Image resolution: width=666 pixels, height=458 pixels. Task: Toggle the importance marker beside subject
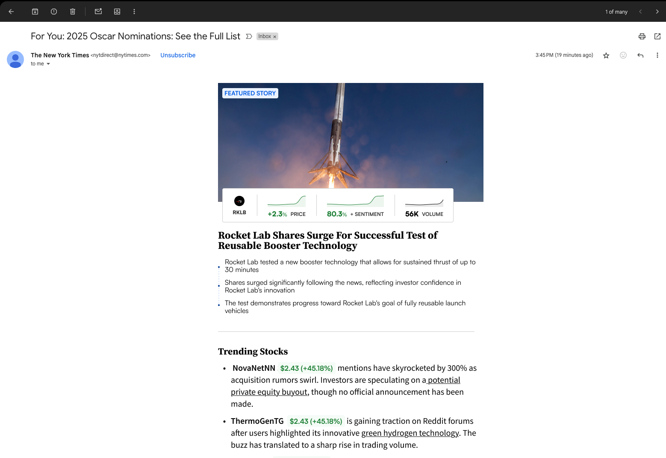click(x=249, y=36)
